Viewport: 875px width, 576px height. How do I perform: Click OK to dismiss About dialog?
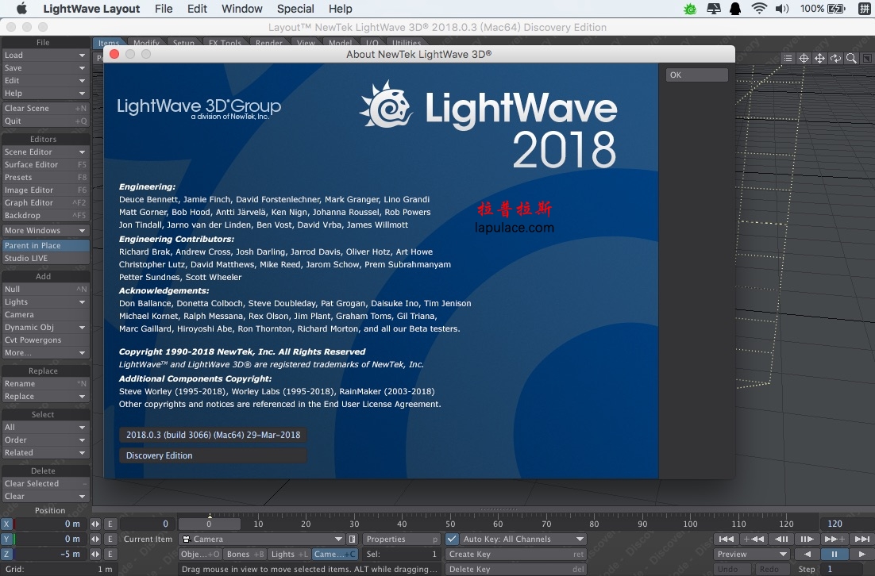click(x=696, y=75)
